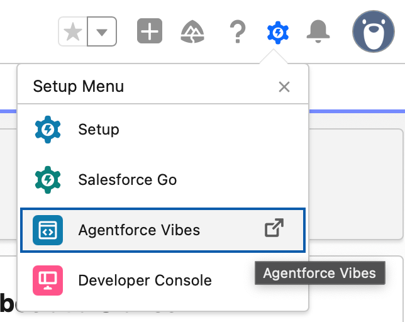This screenshot has width=405, height=322.
Task: Close the Setup Menu panel
Action: pos(284,87)
